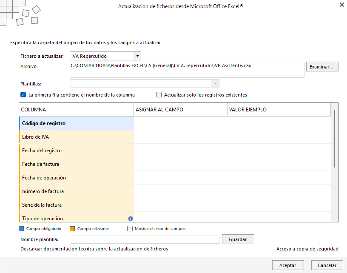Open 'Acceso a copia de seguridad' link
The image size is (347, 273).
point(307,249)
